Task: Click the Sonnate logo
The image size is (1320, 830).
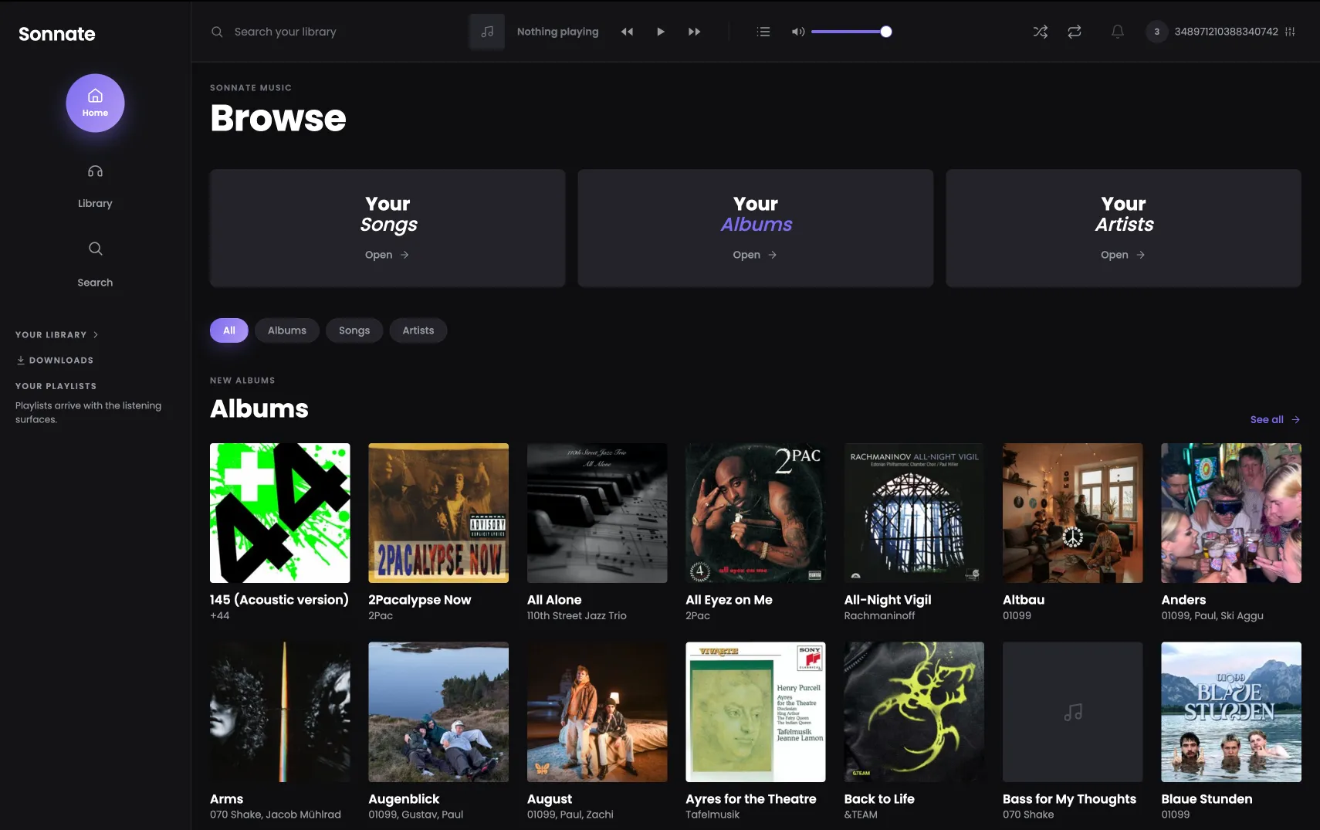Action: point(57,34)
